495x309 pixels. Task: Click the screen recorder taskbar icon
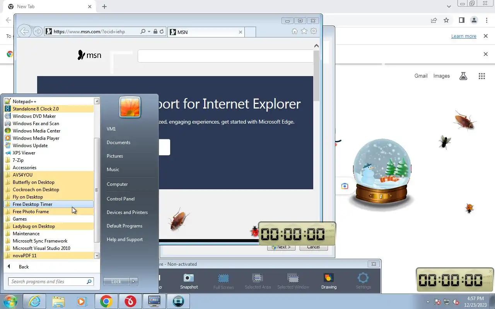pos(154,301)
